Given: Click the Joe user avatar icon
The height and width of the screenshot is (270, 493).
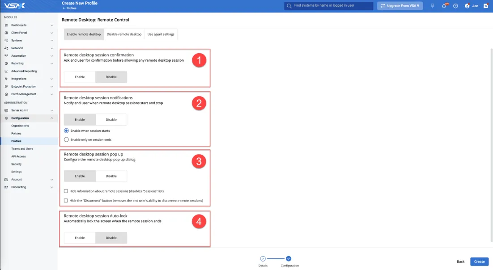Looking at the screenshot, I should pyautogui.click(x=467, y=6).
